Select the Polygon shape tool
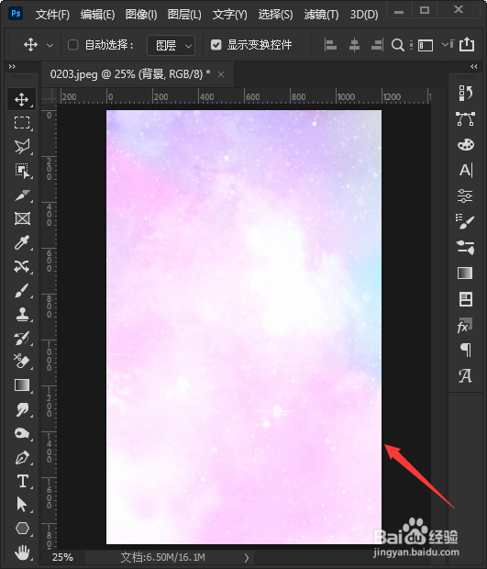487x569 pixels. (x=22, y=528)
